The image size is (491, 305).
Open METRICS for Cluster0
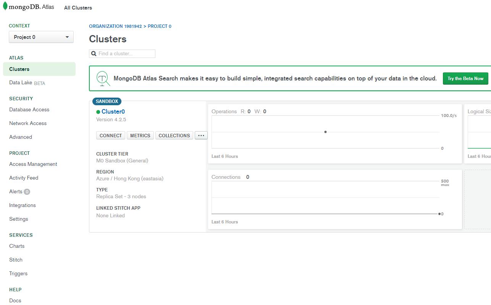pyautogui.click(x=140, y=135)
